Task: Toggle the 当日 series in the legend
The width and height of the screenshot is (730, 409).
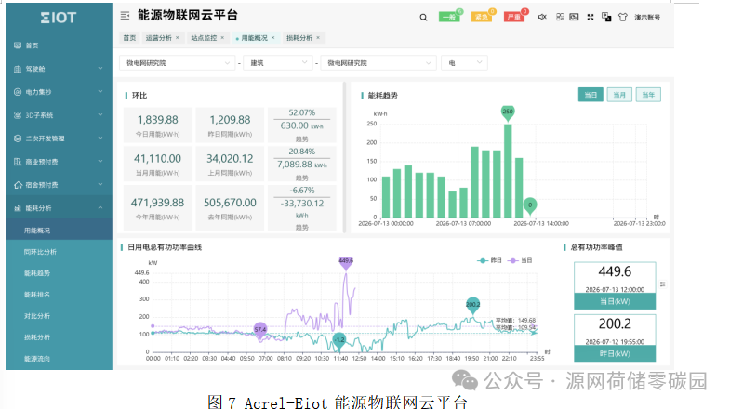Action: (520, 260)
